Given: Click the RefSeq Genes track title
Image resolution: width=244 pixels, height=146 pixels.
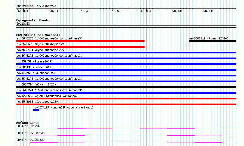Looking at the screenshot, I should click(28, 123).
